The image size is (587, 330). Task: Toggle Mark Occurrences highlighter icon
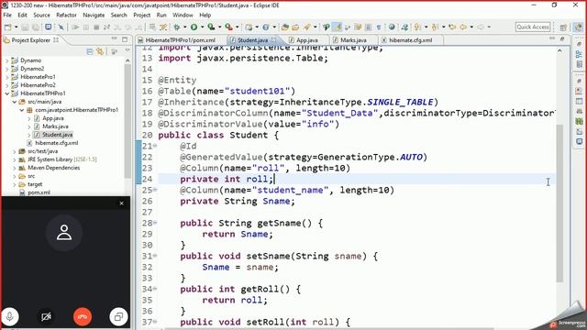[x=338, y=27]
